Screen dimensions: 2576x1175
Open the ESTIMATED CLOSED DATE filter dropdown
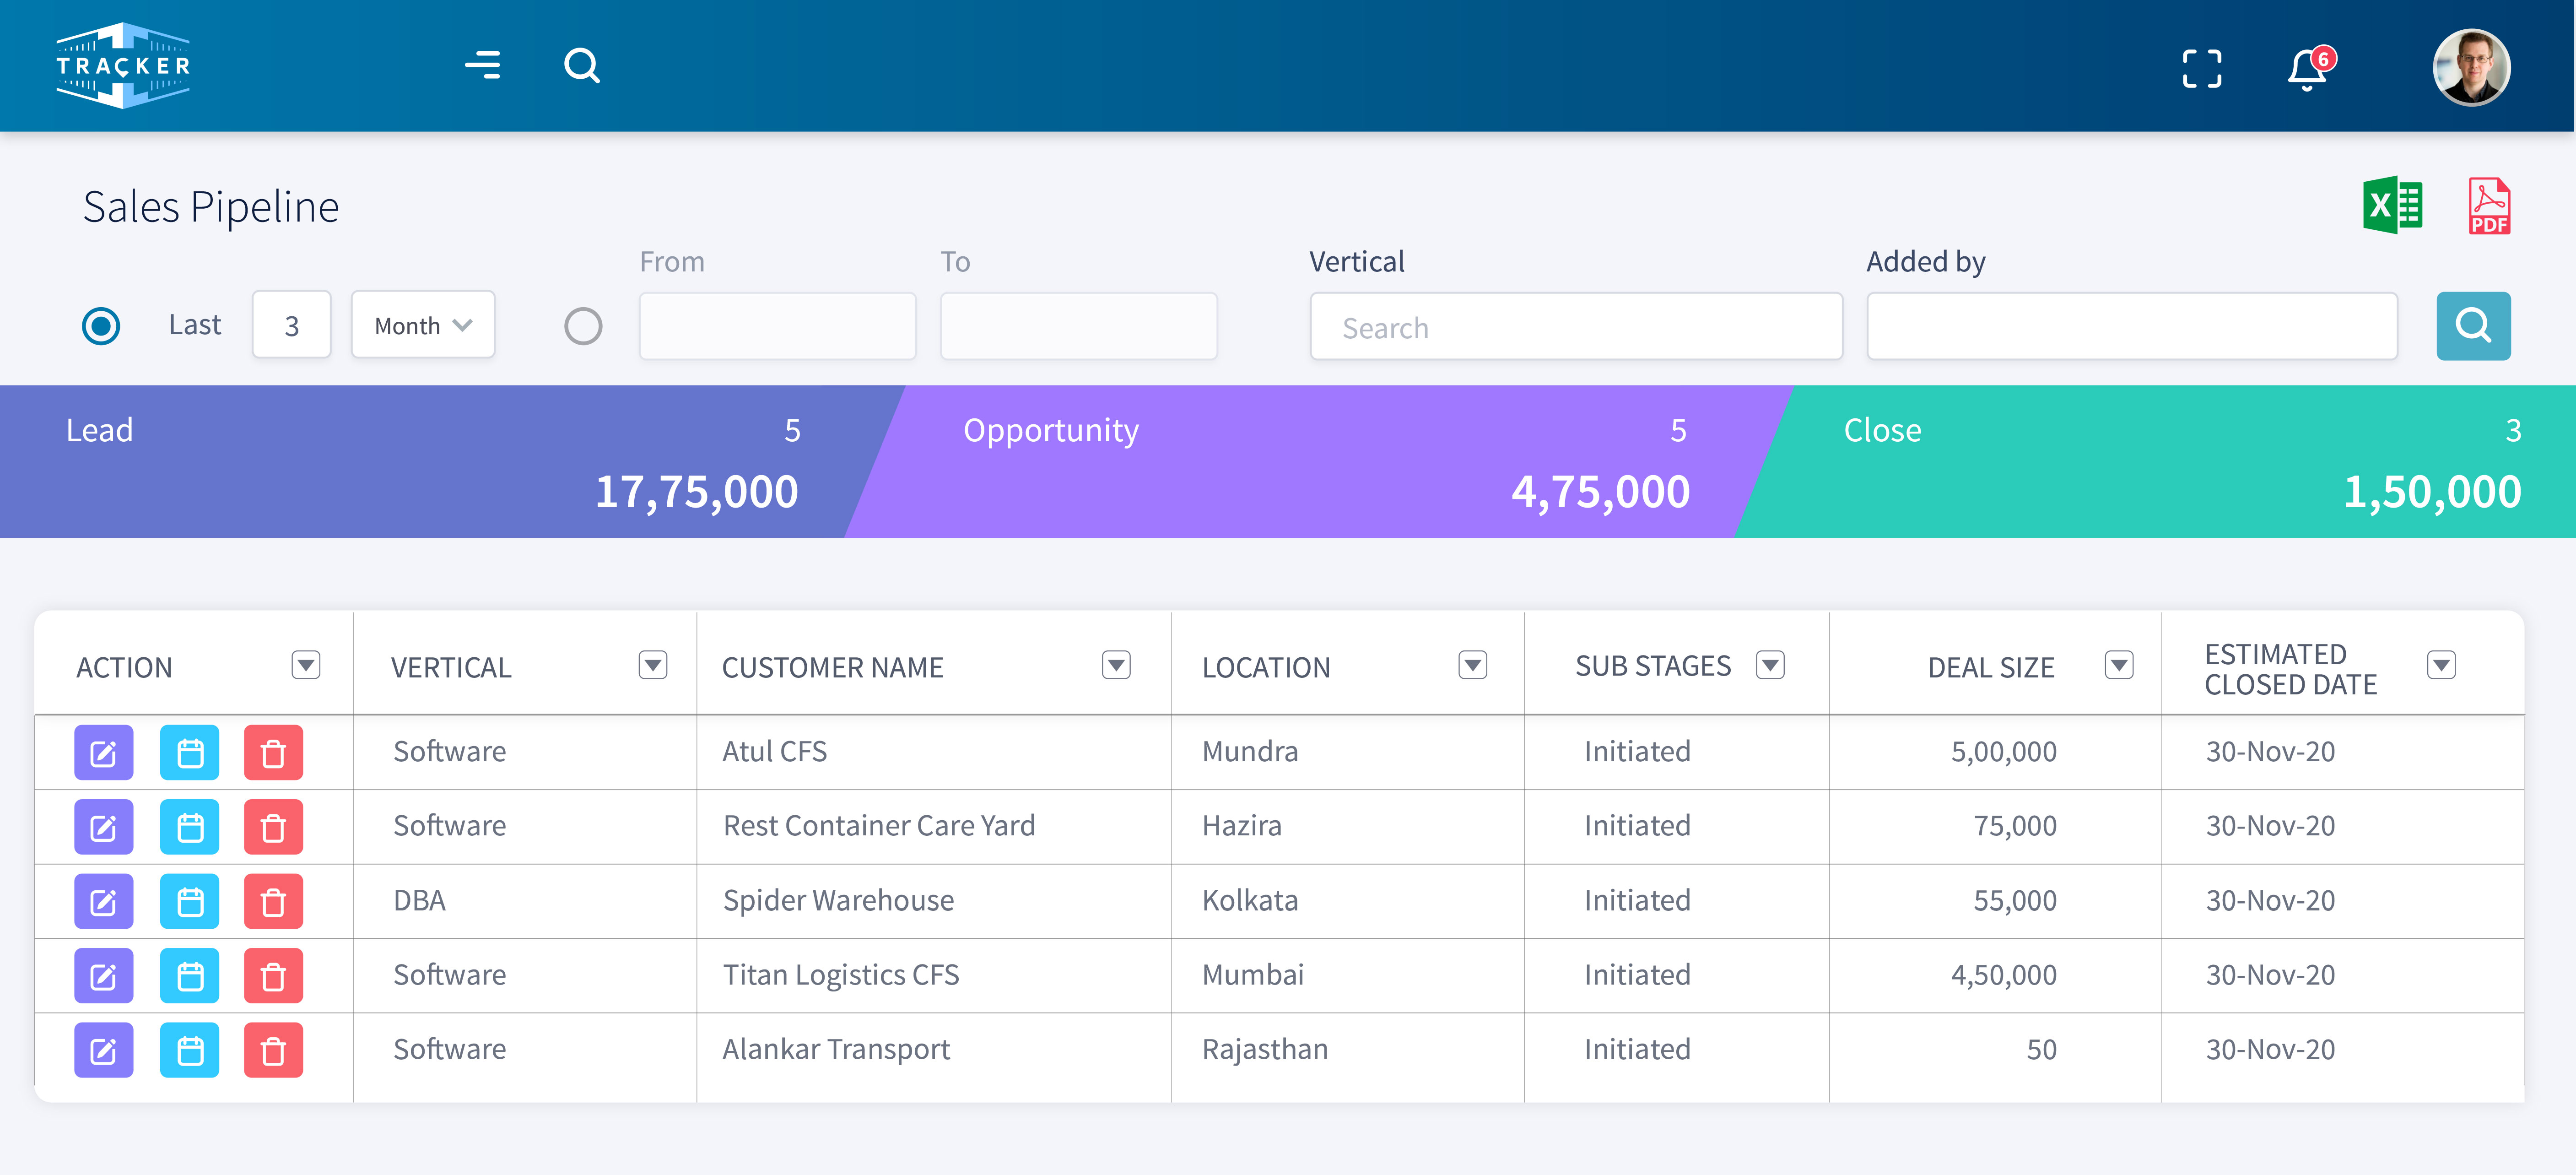(2441, 665)
